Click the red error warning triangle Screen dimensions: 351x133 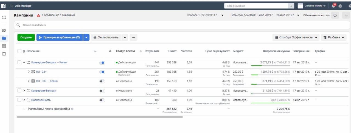[x=38, y=15]
